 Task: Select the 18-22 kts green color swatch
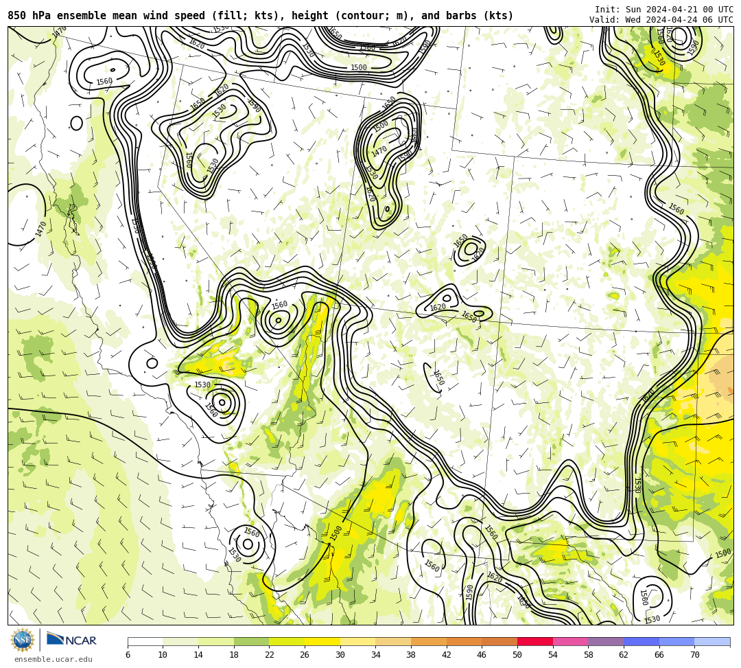[x=251, y=641]
